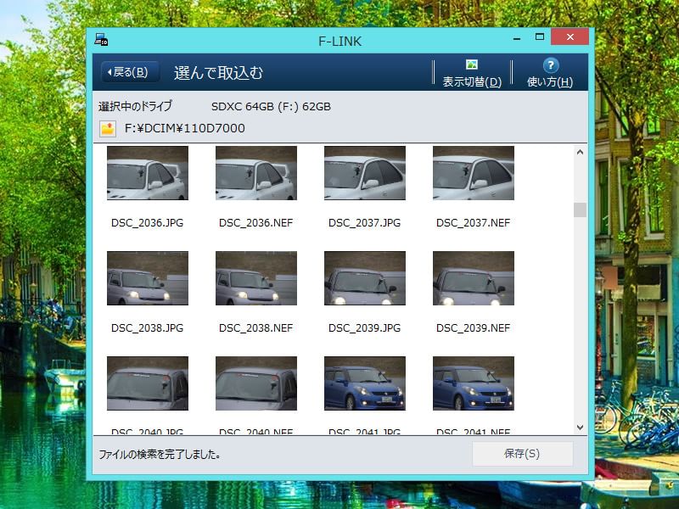679x509 pixels.
Task: Select thumbnail DSC_2036.JPG
Action: click(x=147, y=173)
